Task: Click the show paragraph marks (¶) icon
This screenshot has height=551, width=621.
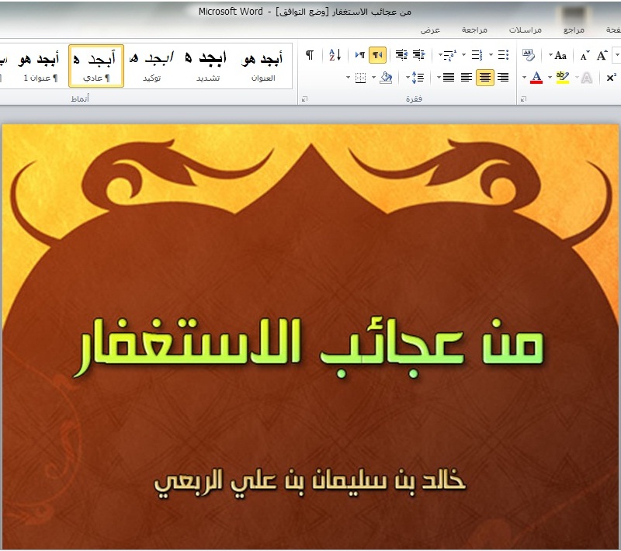Action: [x=310, y=55]
